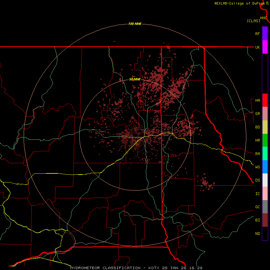Viewport: 270px width, 270px height.
Task: Select the GR legend color block
Action: [265, 114]
